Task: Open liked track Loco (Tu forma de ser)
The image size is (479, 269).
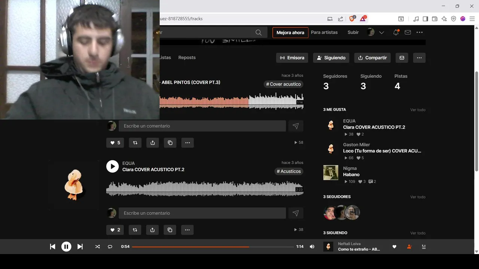Action: coord(382,151)
